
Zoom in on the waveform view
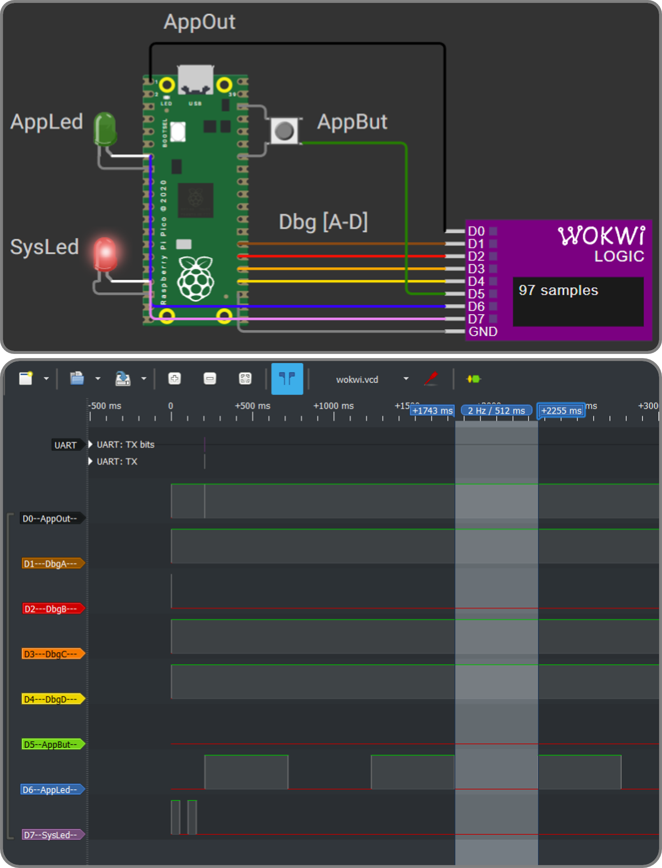pyautogui.click(x=175, y=378)
